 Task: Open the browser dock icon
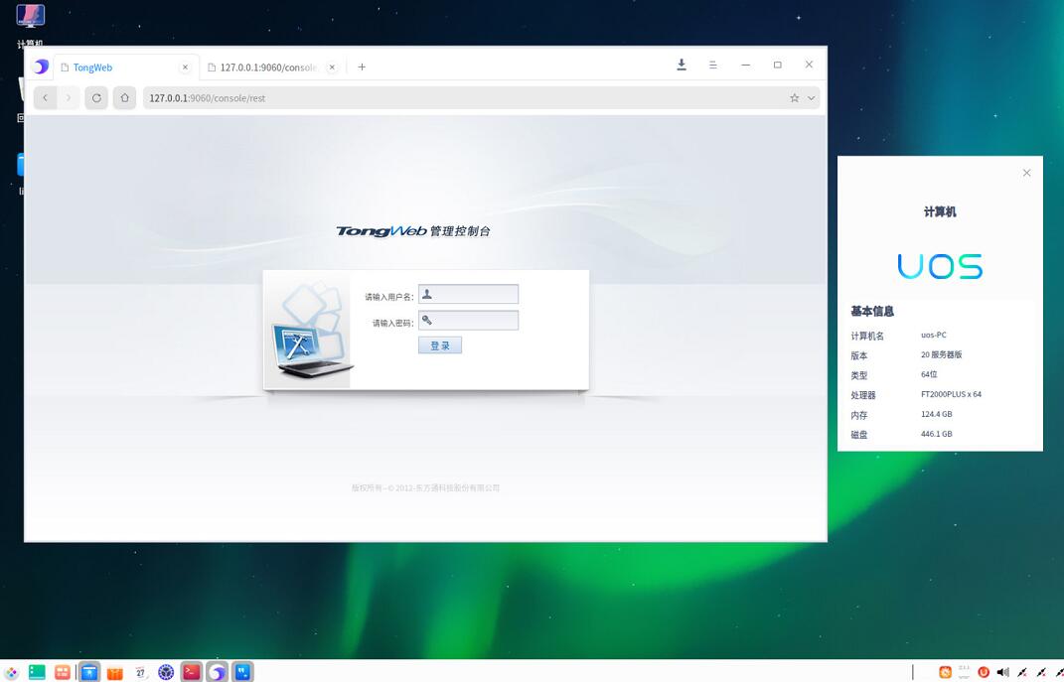tap(217, 672)
